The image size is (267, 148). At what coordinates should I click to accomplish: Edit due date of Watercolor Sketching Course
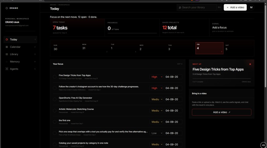173,111
